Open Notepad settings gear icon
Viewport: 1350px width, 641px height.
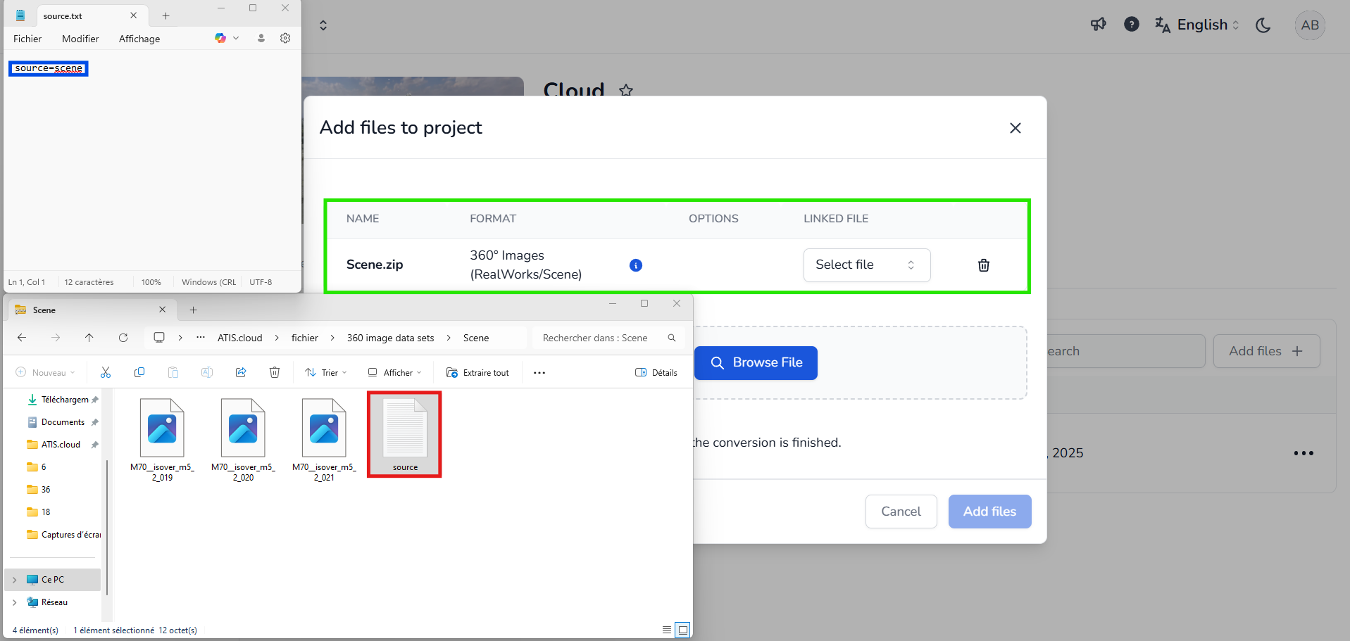coord(285,38)
